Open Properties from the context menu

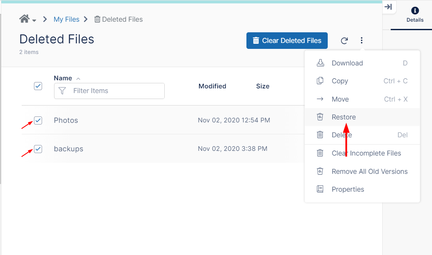coord(348,190)
